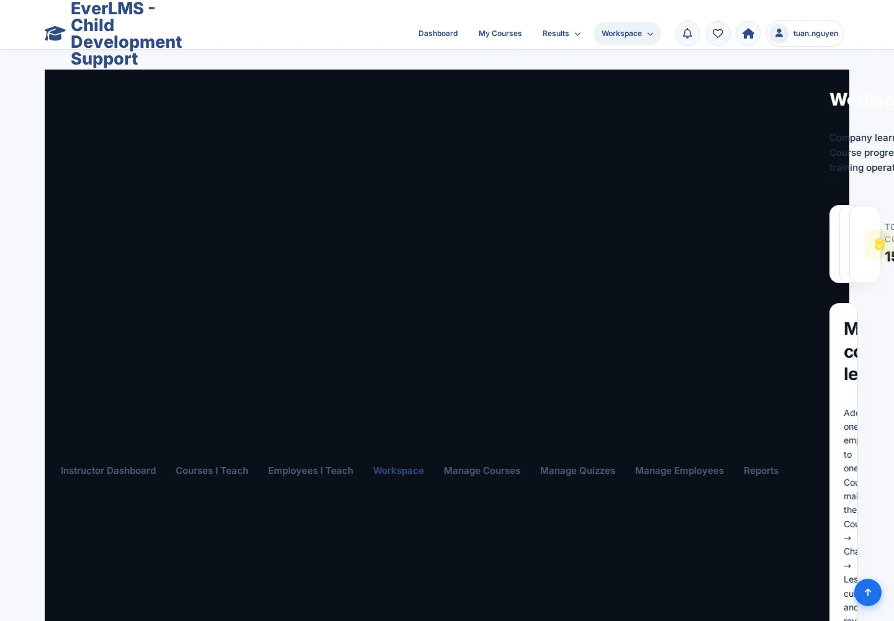Open Dashboard in the top navigation

click(438, 34)
